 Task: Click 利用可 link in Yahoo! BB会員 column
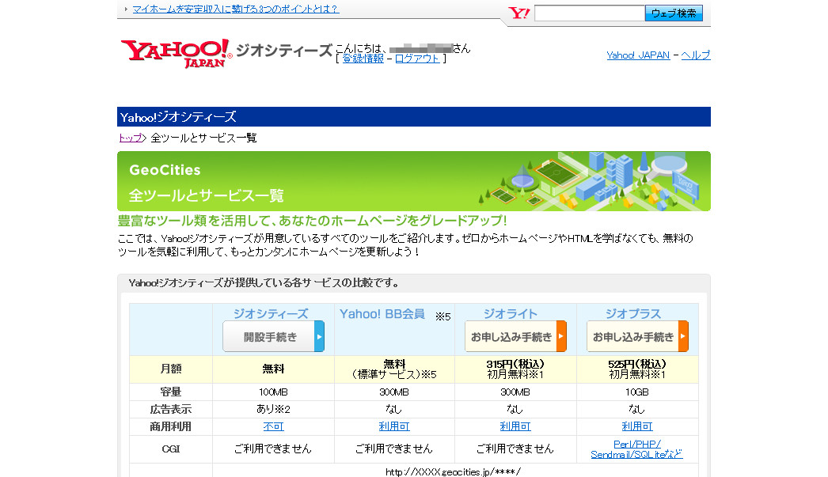pos(394,426)
